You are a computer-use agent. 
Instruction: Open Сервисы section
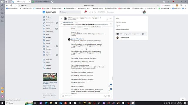[x=48, y=55]
